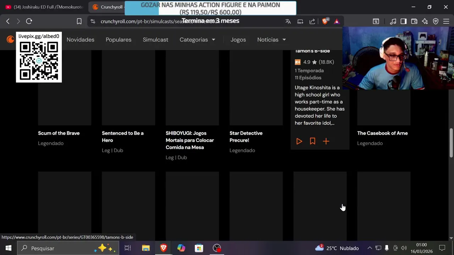Open Leo AI sparkle icon
The width and height of the screenshot is (454, 255).
point(425,21)
